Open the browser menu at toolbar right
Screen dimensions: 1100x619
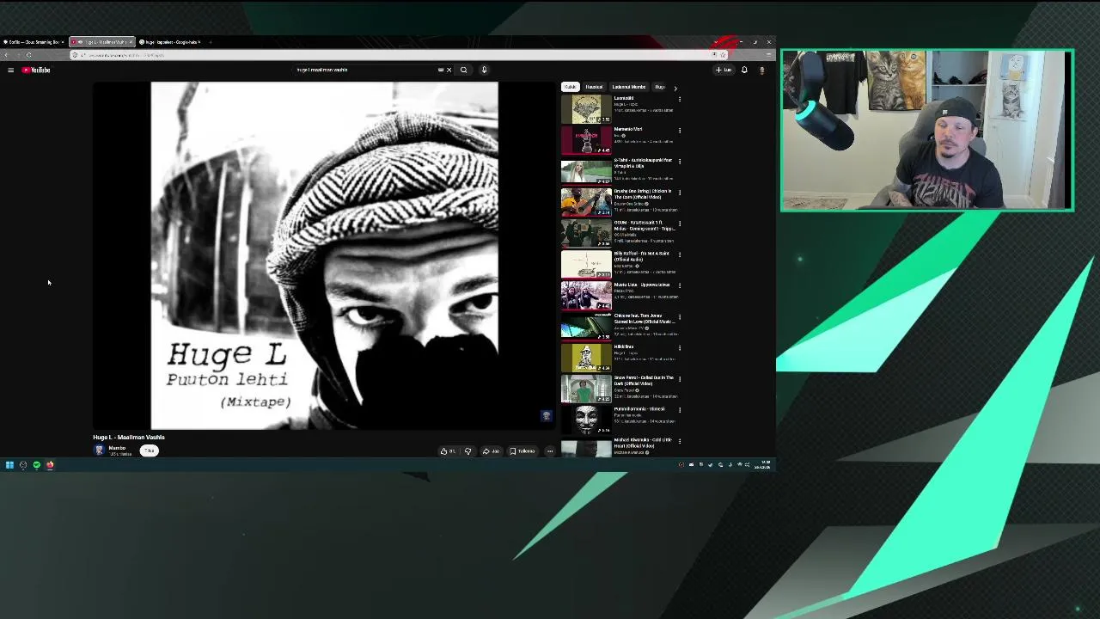(768, 55)
